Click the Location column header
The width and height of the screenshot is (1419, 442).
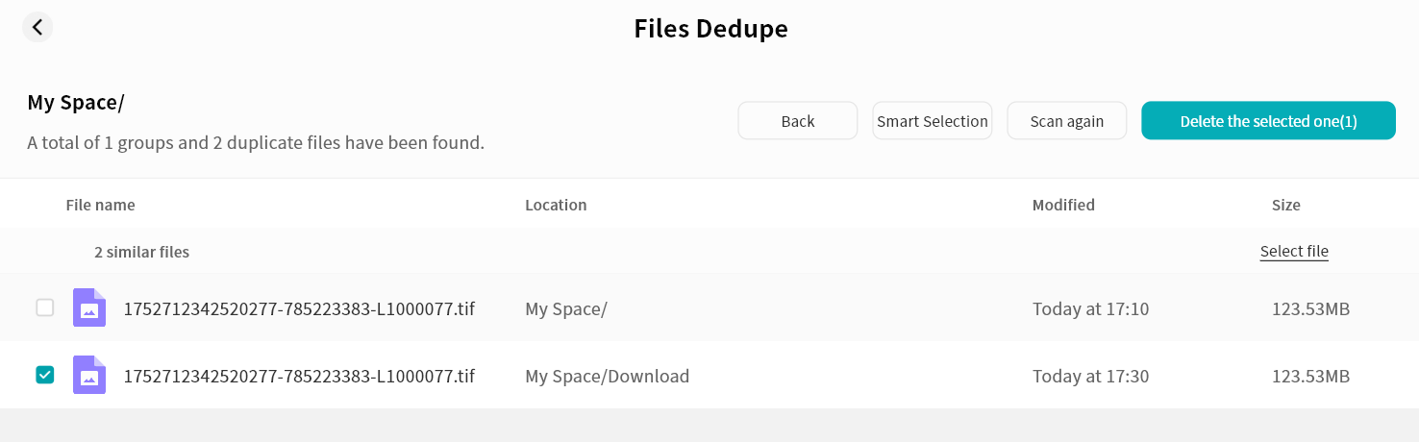[556, 205]
